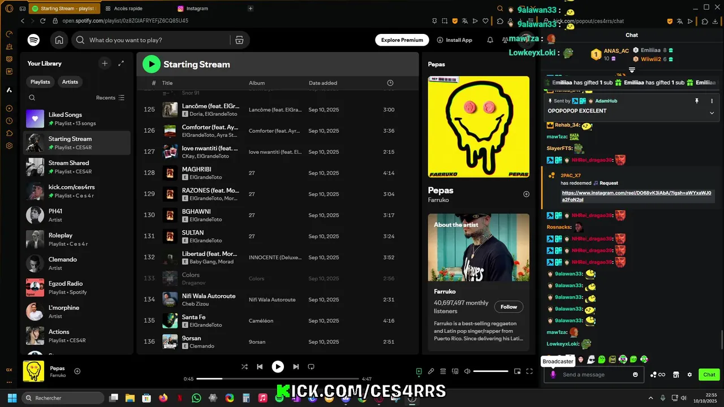Open the Caméléon album link
The image size is (724, 407).
click(x=261, y=321)
